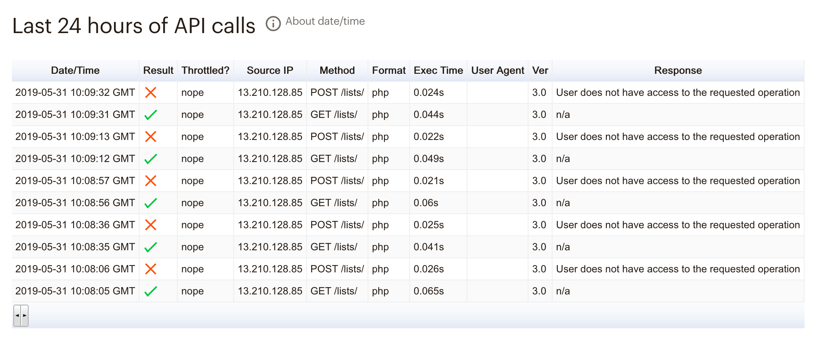The width and height of the screenshot is (816, 337).
Task: Click the error response for 10:09:32 call
Action: pyautogui.click(x=678, y=92)
